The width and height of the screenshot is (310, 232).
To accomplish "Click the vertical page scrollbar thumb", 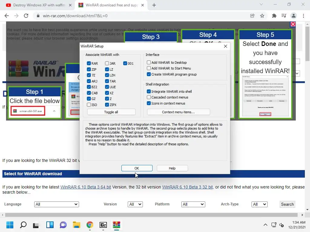I will [x=307, y=44].
